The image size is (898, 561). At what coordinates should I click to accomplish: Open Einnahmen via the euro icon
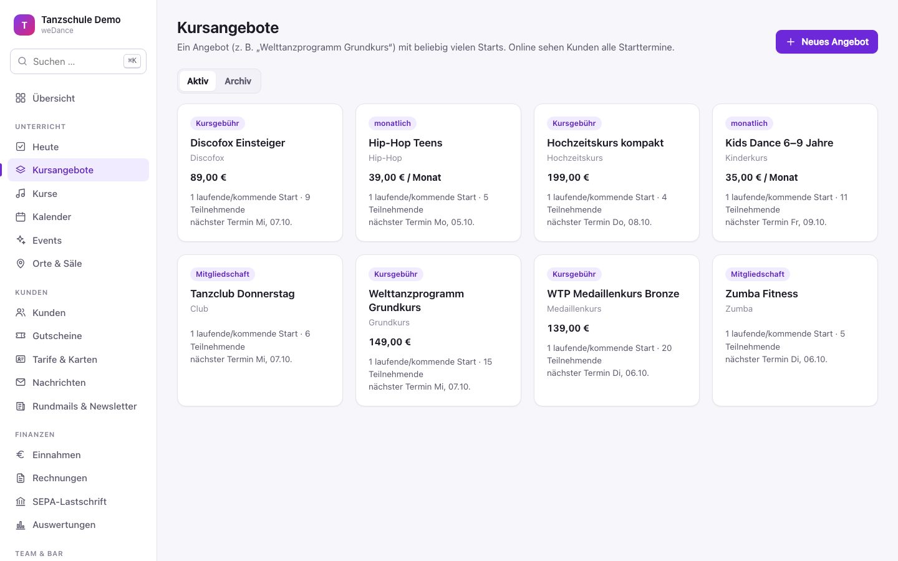21,454
